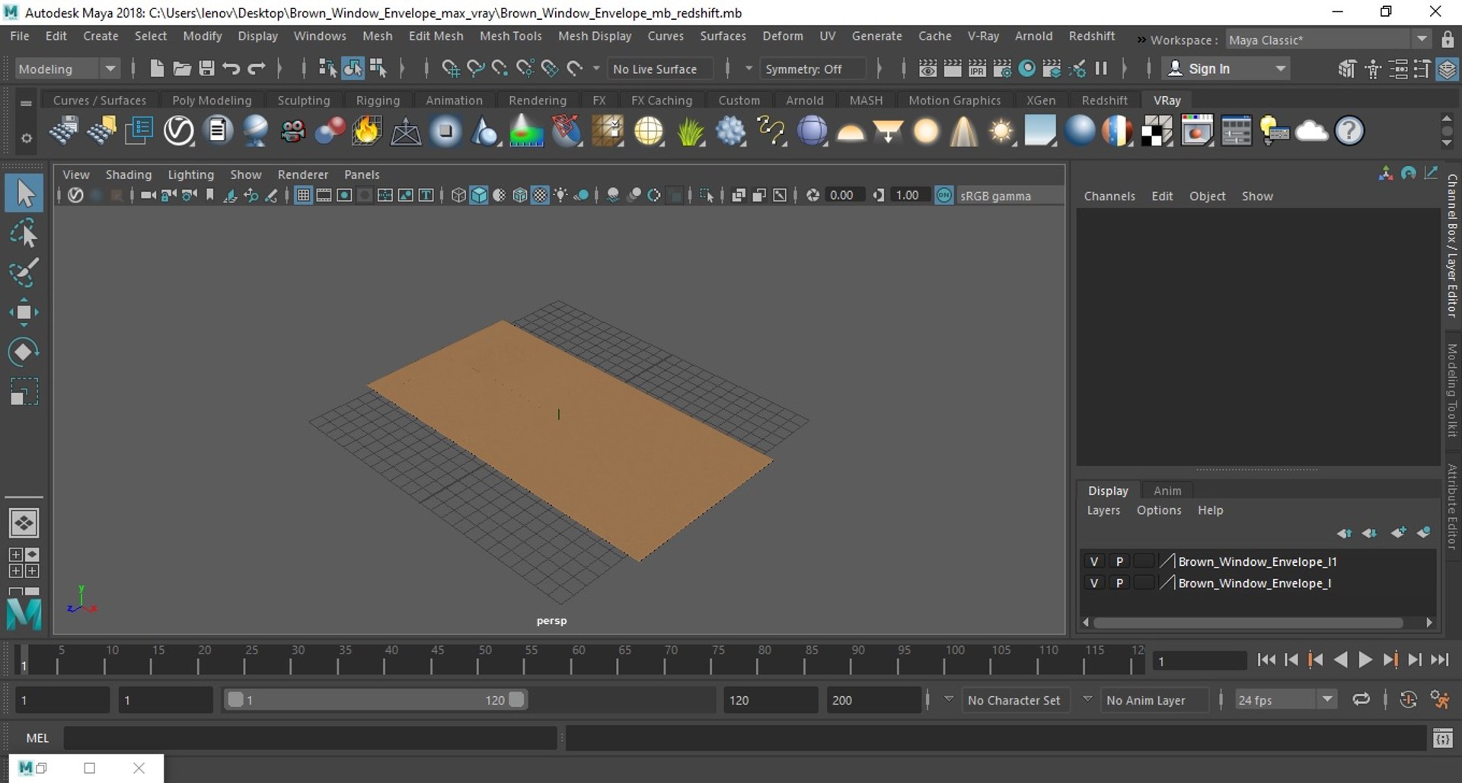Image resolution: width=1462 pixels, height=783 pixels.
Task: Open the Mesh Tools menu
Action: [x=510, y=36]
